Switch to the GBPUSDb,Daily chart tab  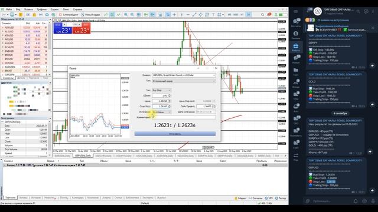pos(83,155)
